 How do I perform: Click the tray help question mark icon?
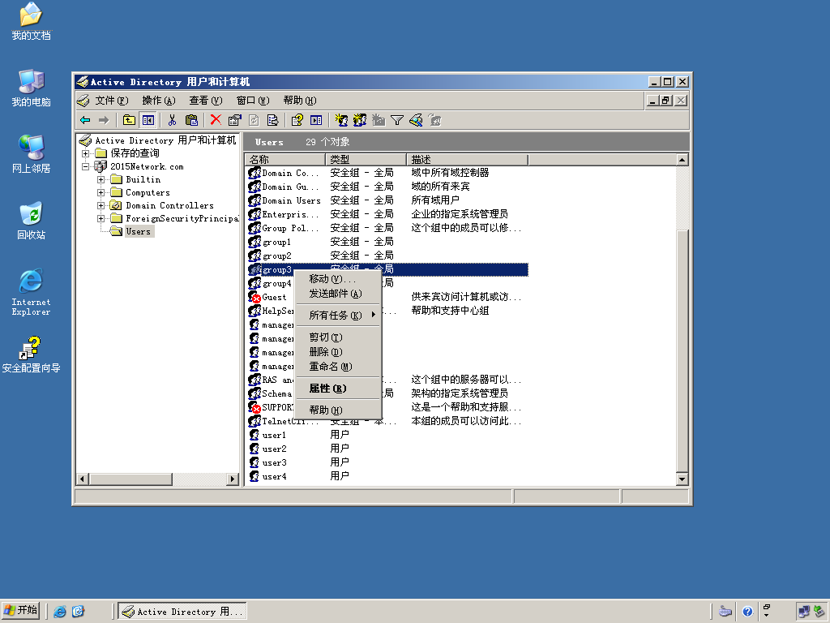(747, 612)
